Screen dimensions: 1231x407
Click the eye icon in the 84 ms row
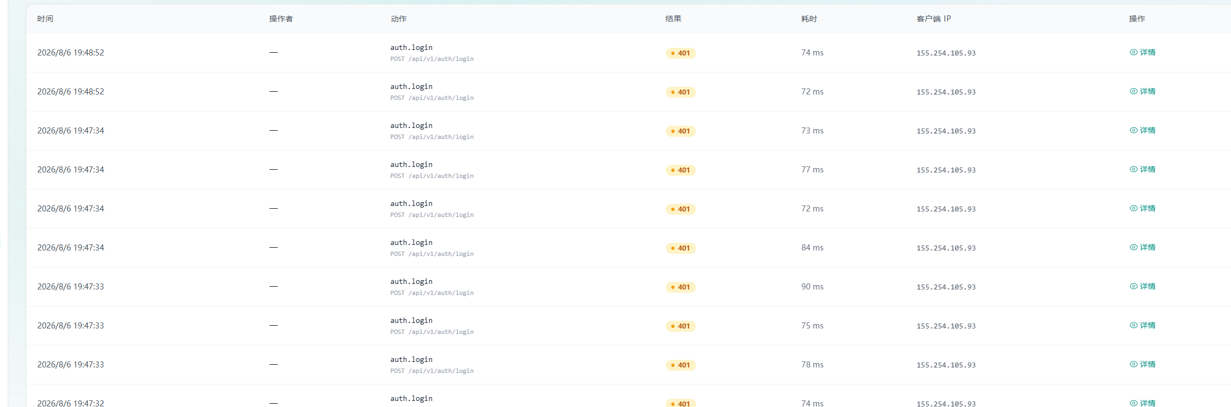[x=1133, y=247]
